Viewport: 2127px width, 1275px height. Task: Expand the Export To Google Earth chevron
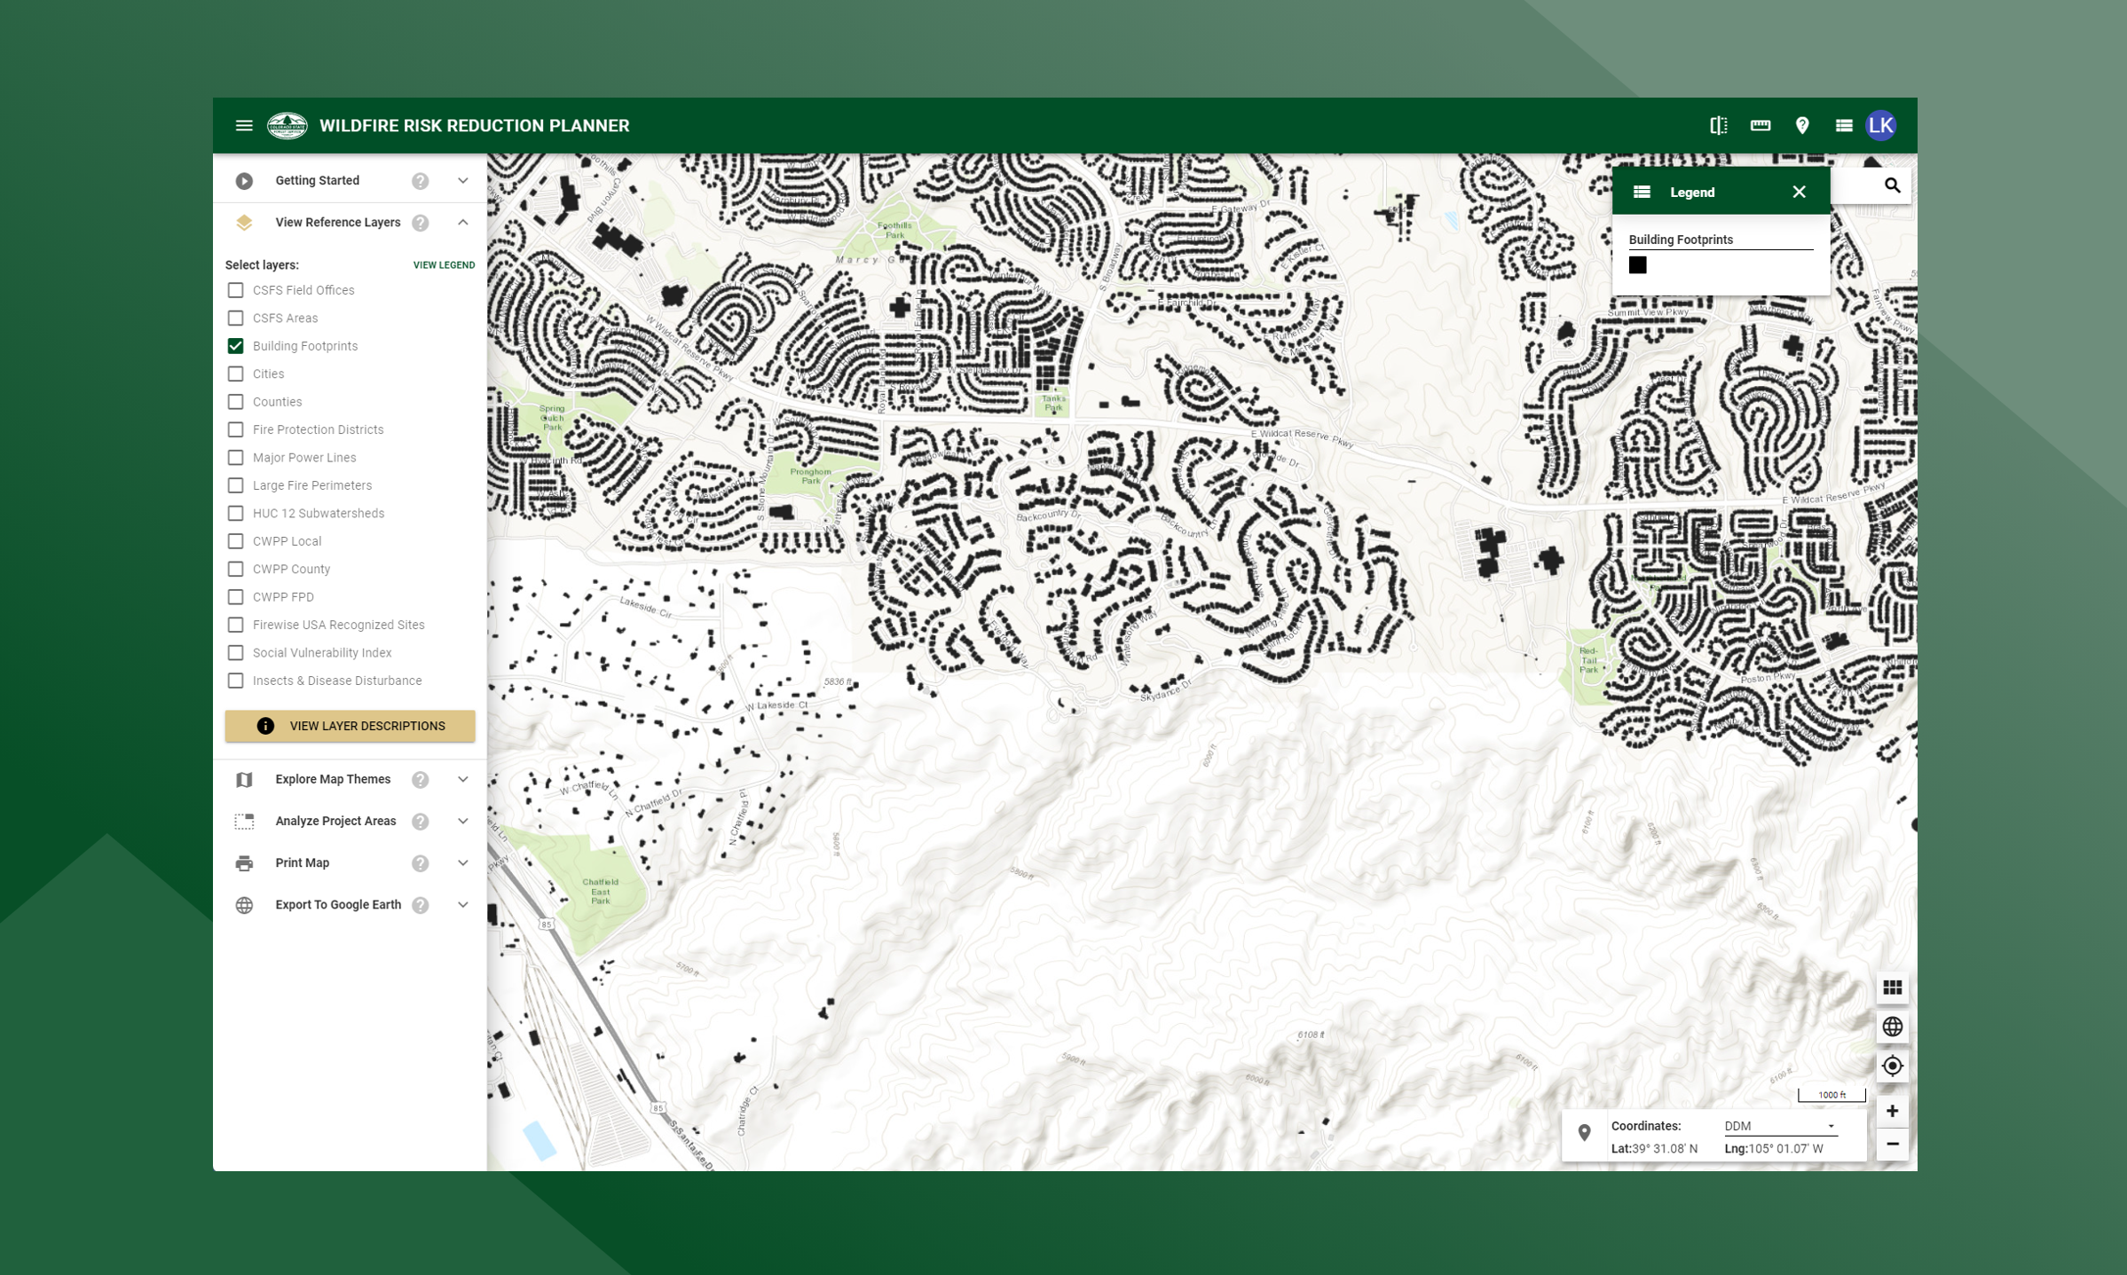(x=463, y=905)
